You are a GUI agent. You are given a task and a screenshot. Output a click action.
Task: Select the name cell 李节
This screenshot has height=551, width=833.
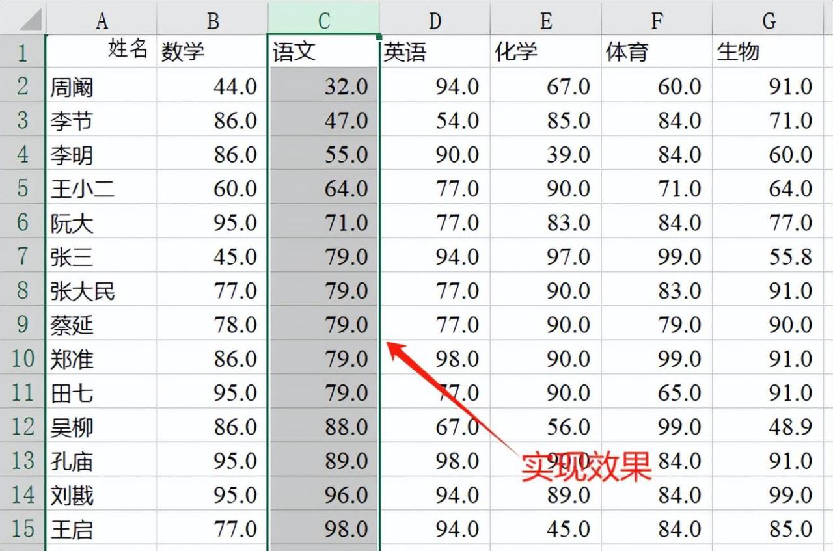(101, 119)
